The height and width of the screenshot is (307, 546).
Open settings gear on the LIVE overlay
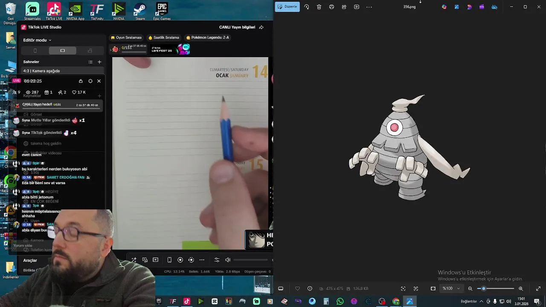click(90, 81)
